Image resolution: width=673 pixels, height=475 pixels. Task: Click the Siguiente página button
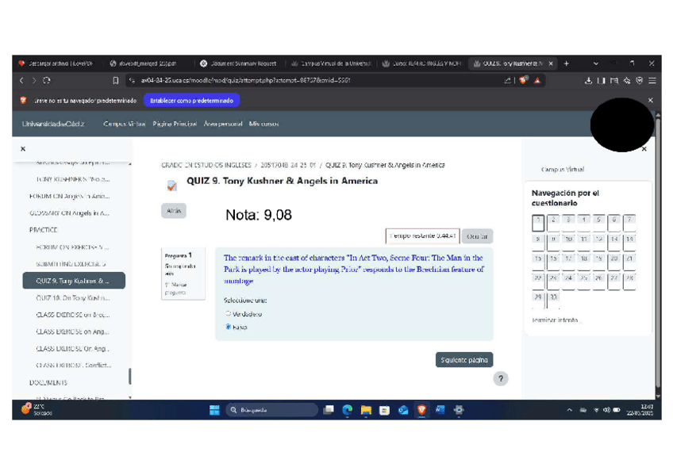[464, 360]
